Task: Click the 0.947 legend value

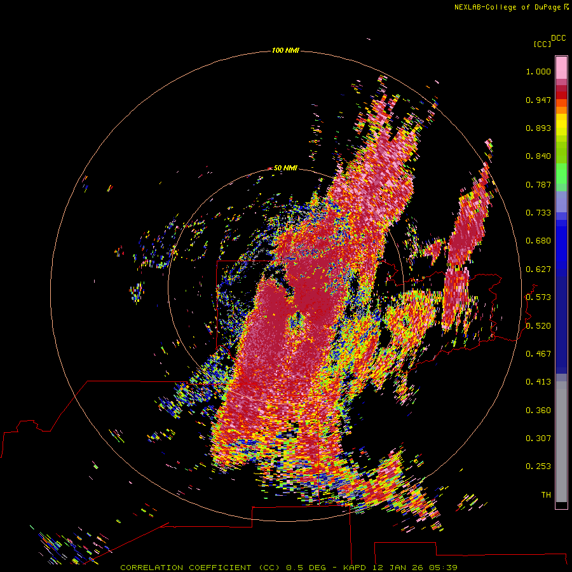Action: (x=538, y=100)
